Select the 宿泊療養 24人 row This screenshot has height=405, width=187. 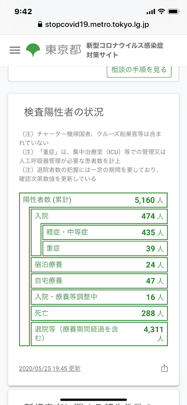99,265
